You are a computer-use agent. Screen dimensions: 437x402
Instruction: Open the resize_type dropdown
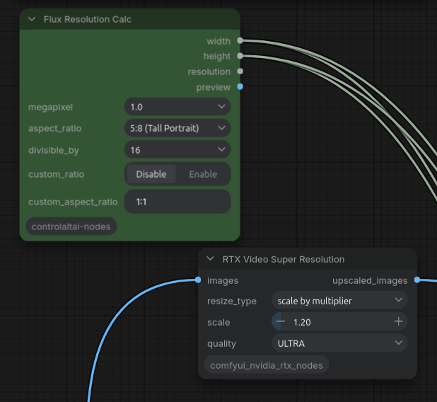(x=339, y=301)
